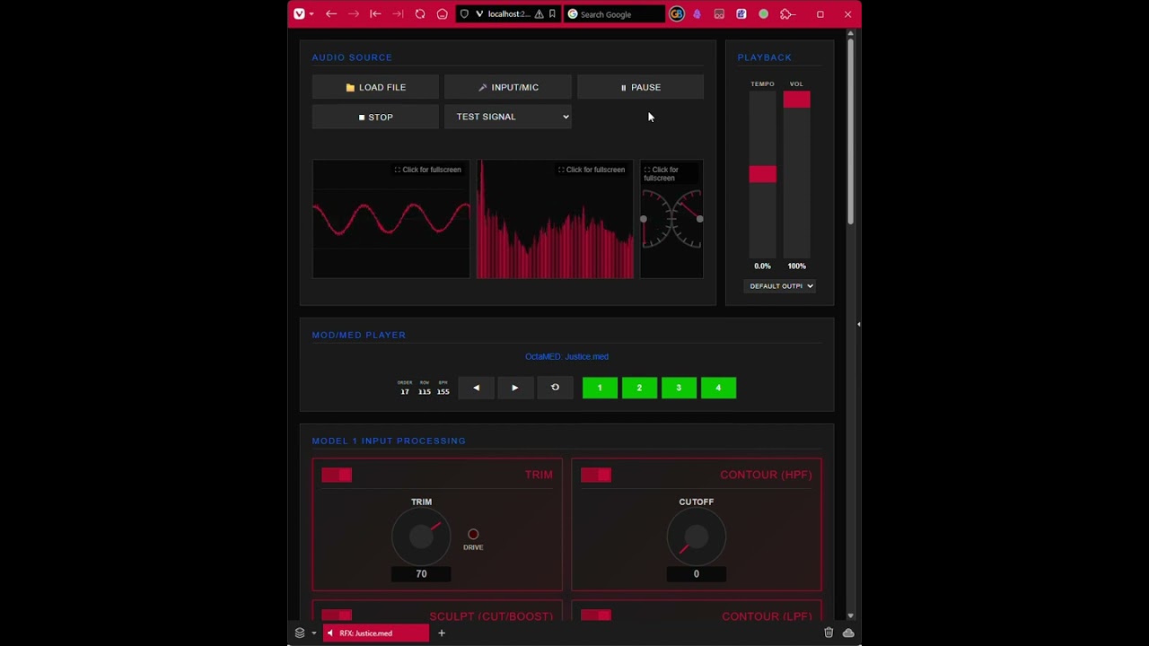The width and height of the screenshot is (1149, 646).
Task: Click the Search Google field
Action: point(615,13)
